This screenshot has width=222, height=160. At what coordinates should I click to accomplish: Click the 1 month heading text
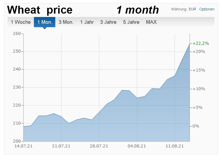(x=137, y=10)
